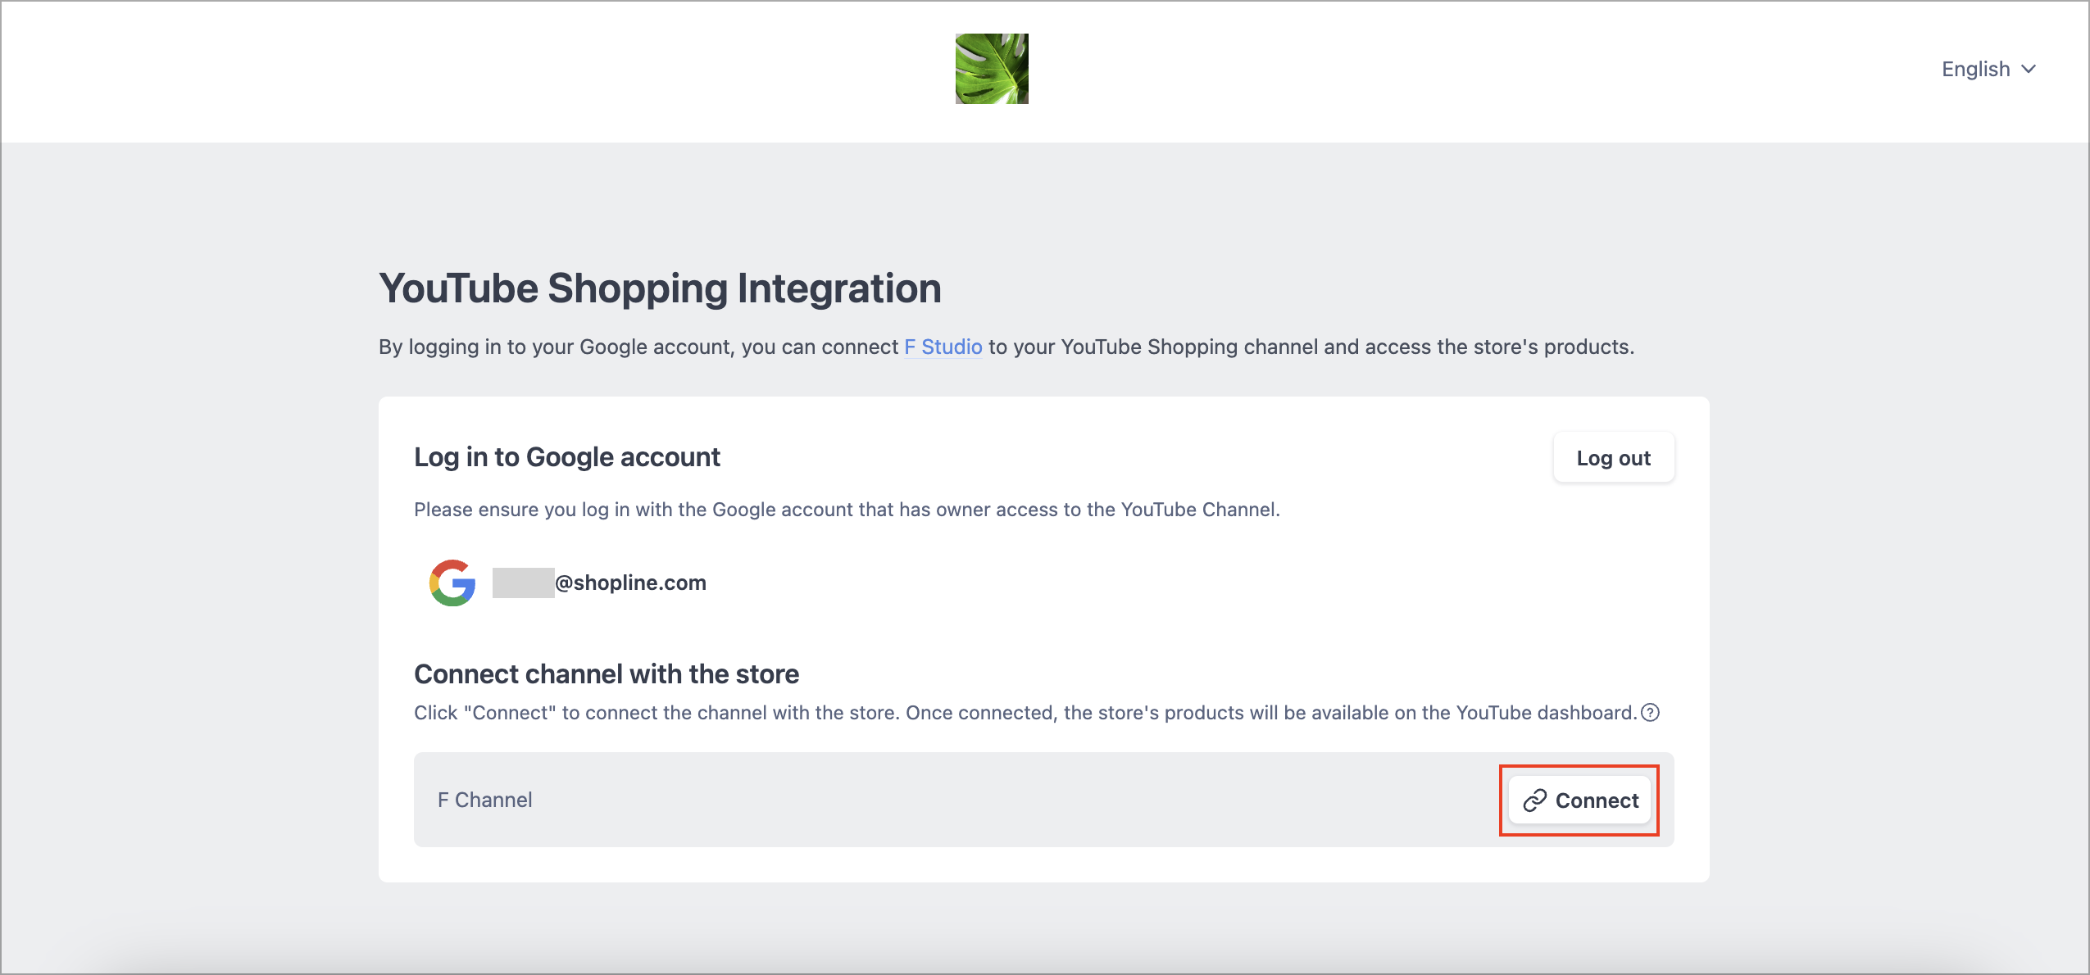Click the Google G logo icon
The width and height of the screenshot is (2090, 975).
(x=452, y=583)
